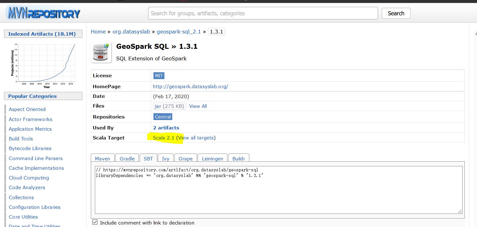Click View All files link
Image resolution: width=477 pixels, height=227 pixels.
pos(198,106)
